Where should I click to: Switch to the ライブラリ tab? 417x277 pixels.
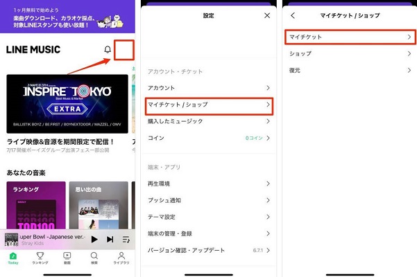121,258
